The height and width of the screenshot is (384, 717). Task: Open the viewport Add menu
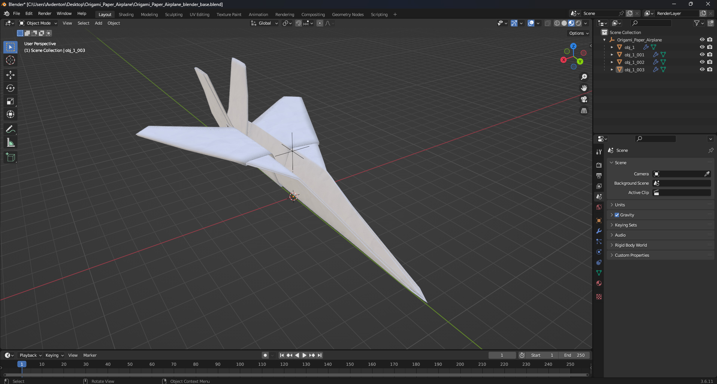pyautogui.click(x=98, y=23)
